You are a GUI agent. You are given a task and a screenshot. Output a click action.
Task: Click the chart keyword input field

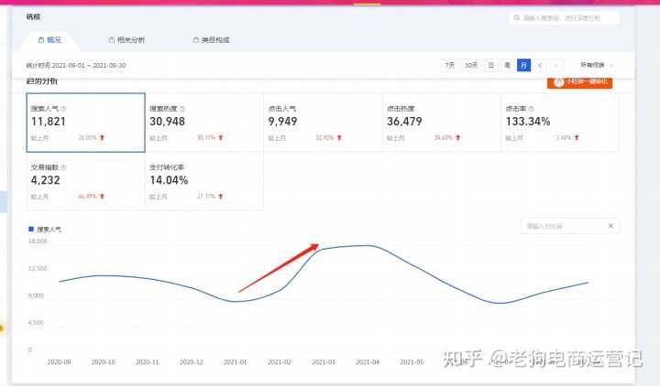pos(564,226)
